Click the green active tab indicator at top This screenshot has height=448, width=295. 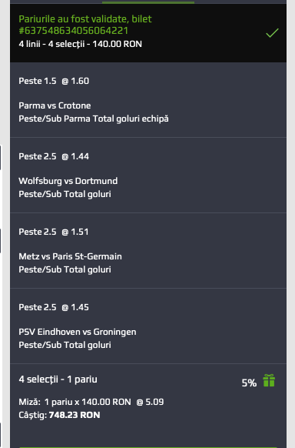148,2
